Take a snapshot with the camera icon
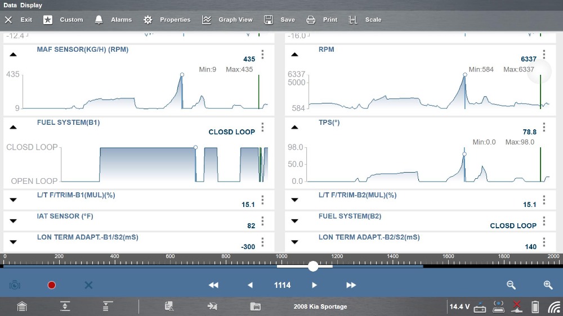Screen dimensions: 563x316 15,285
